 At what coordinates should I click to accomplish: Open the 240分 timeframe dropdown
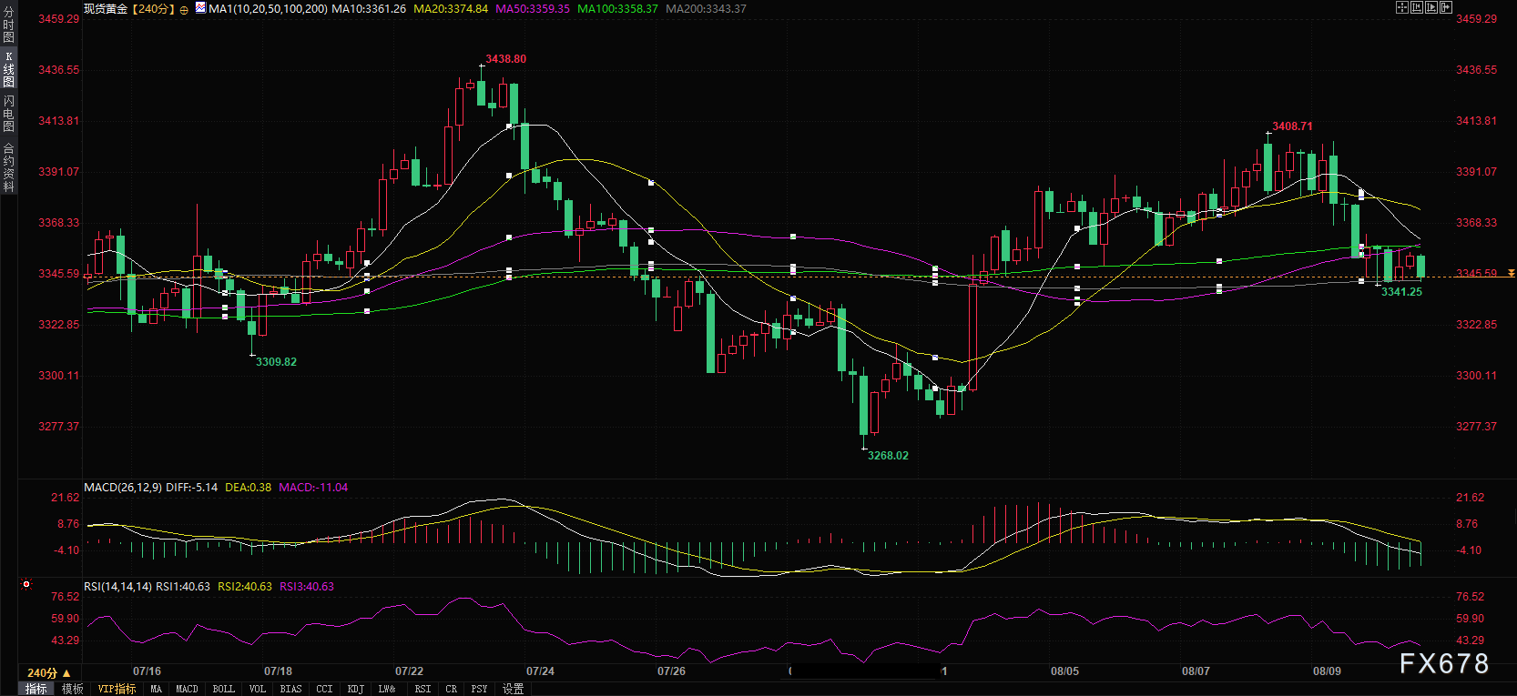tap(48, 672)
